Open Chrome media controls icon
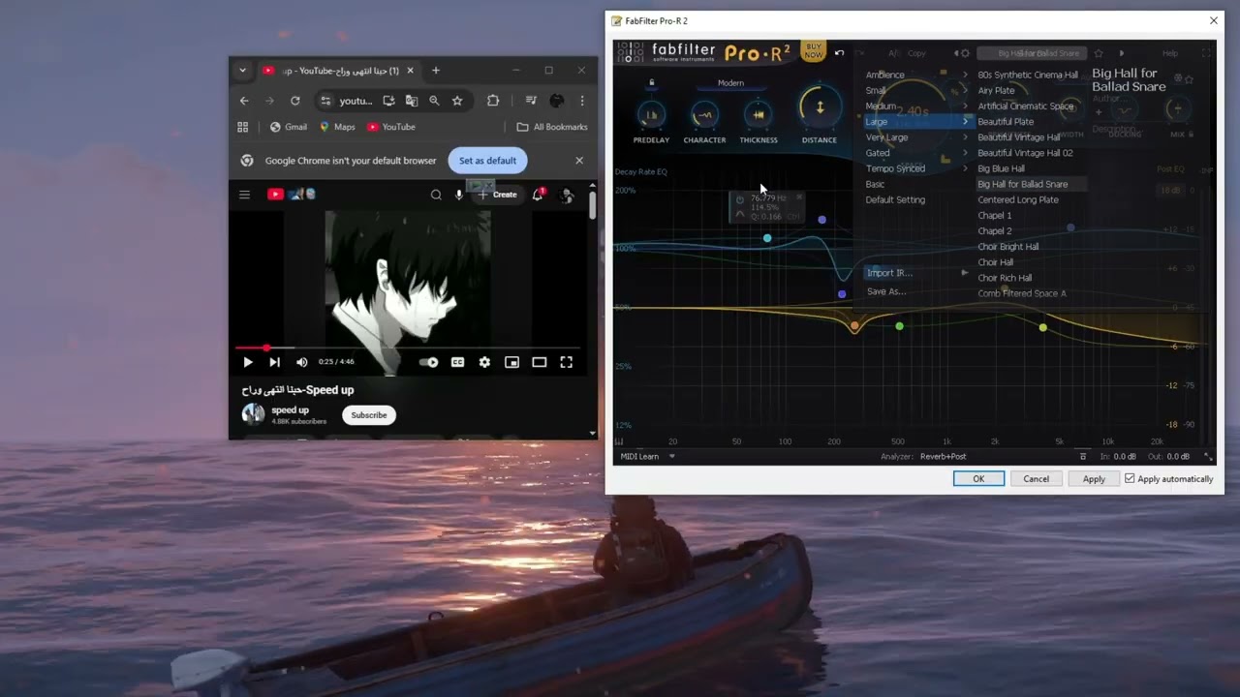Image resolution: width=1240 pixels, height=697 pixels. [531, 100]
